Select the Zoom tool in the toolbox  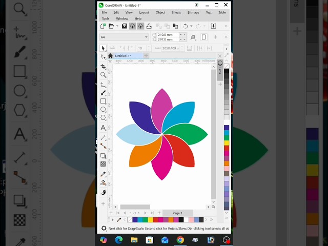click(103, 75)
